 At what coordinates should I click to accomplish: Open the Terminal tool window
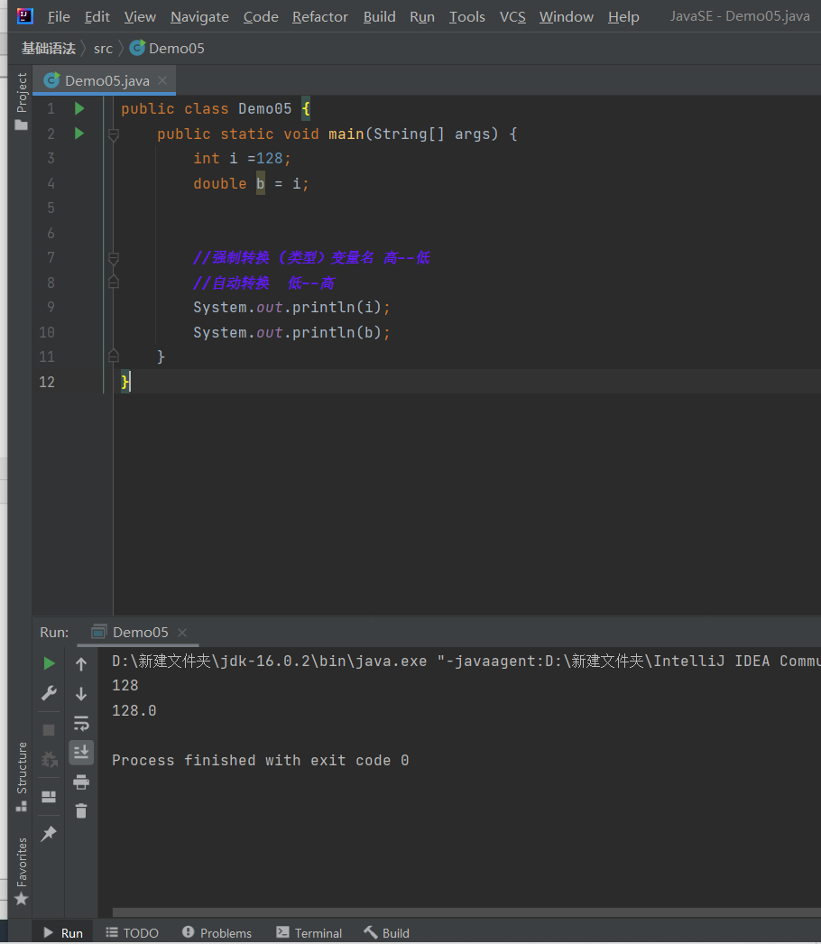[x=309, y=932]
